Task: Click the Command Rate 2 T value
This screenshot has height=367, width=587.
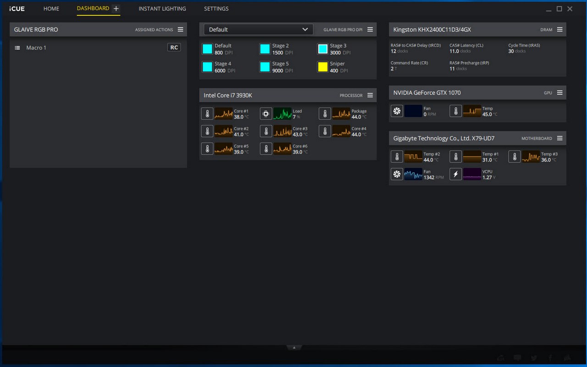Action: [x=393, y=69]
